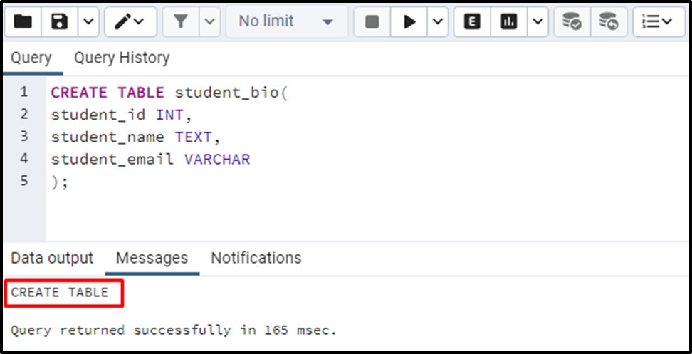Click line 4 student_email VARCHAR in editor
The width and height of the screenshot is (692, 354).
coord(150,159)
